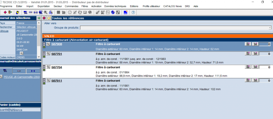Switch to vehicle tab in lower left panel
273x119 pixels.
point(6,71)
